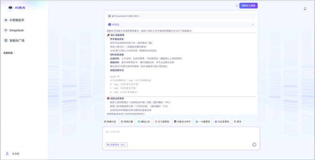Click the 英语六级500+ line

128,47
